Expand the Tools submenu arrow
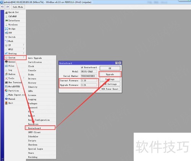 pos(24,78)
